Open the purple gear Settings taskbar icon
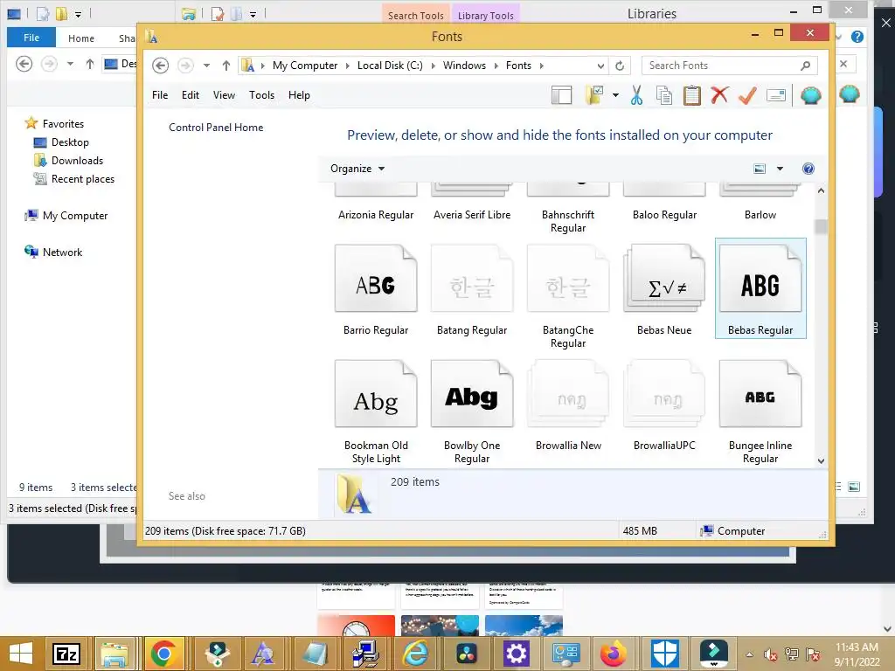The width and height of the screenshot is (895, 671). 516,654
